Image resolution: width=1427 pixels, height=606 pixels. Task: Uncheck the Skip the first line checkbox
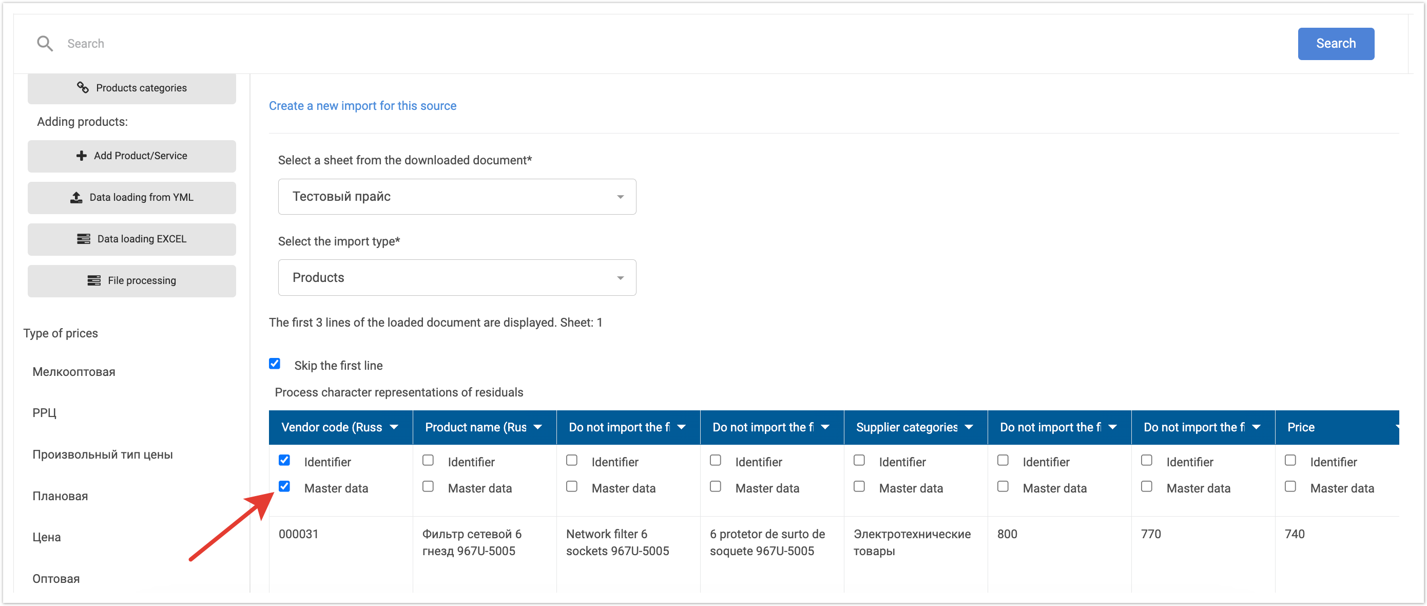[x=275, y=364]
